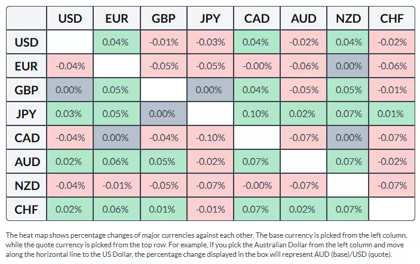Click the NZD row header
Screen dimensions: 420x264
point(26,185)
